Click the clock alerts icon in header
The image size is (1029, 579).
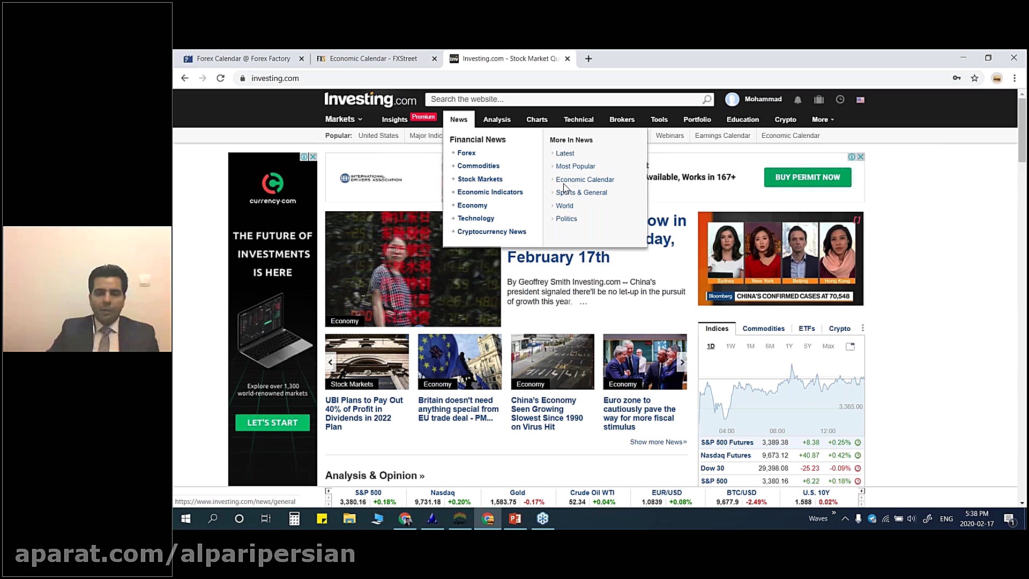point(840,100)
